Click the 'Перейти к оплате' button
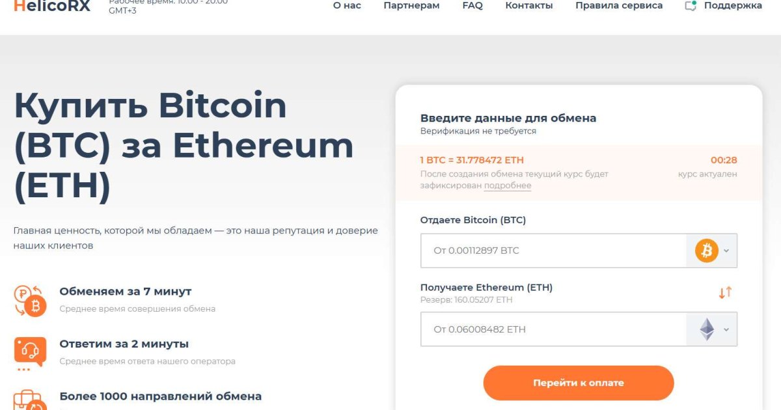781x410 pixels. 579,383
